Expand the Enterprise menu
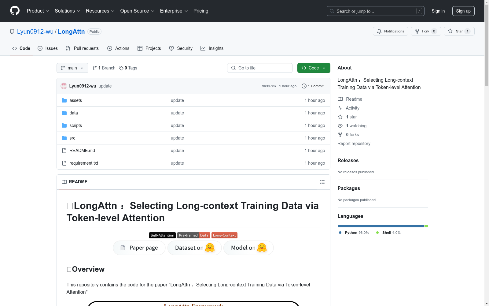The width and height of the screenshot is (489, 306). click(x=174, y=11)
